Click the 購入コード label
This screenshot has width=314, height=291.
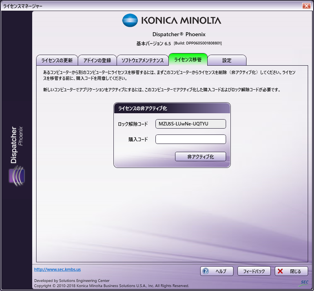click(138, 139)
